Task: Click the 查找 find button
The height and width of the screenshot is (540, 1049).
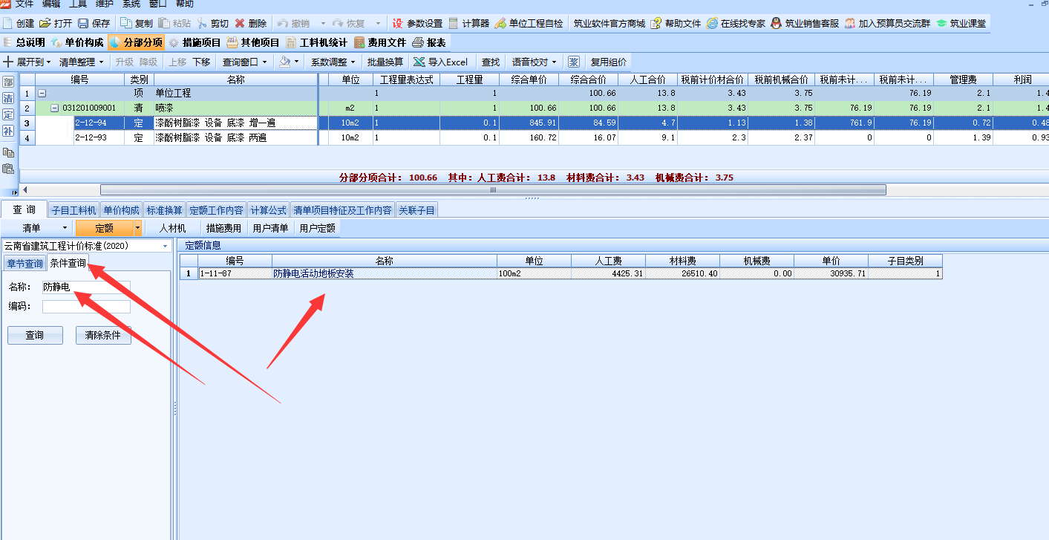Action: [x=491, y=62]
